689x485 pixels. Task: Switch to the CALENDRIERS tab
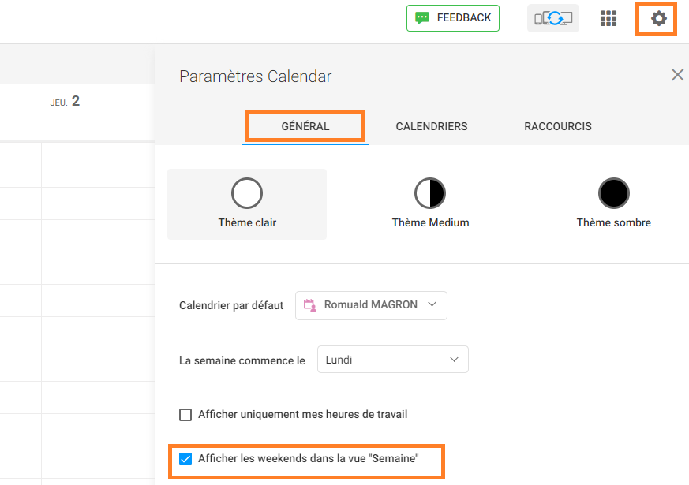tap(432, 126)
